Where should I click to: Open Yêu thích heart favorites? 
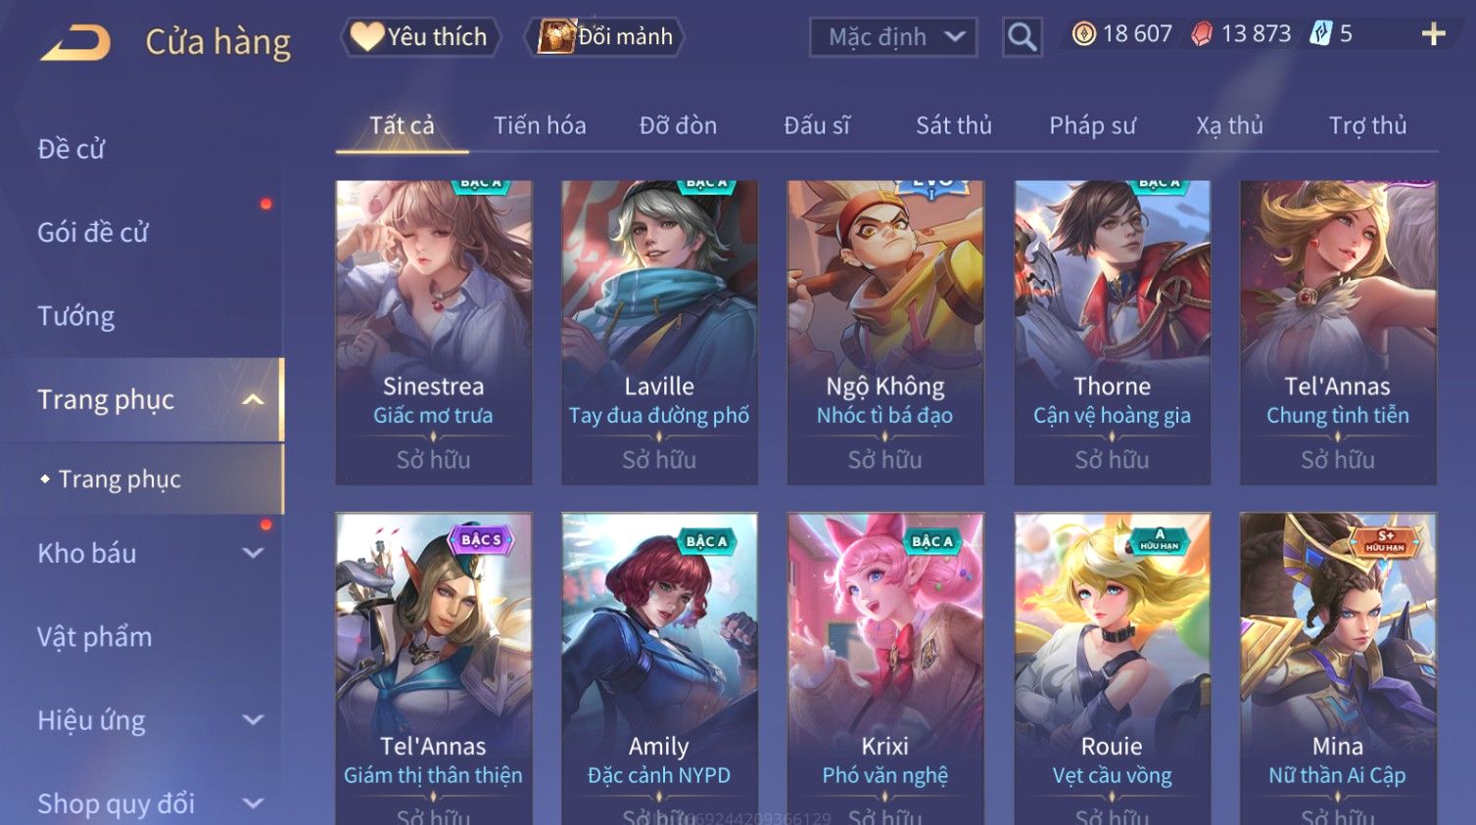click(x=420, y=37)
